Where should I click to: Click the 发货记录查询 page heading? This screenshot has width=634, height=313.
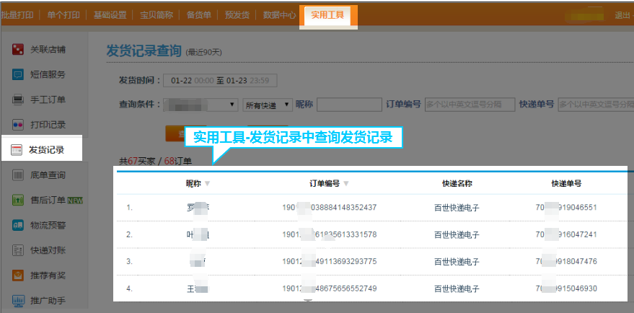pos(144,51)
